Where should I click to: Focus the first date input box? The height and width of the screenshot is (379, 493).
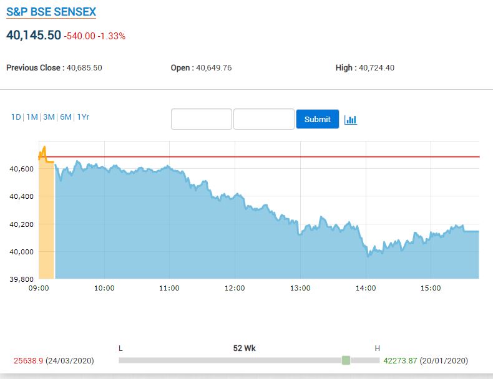[202, 119]
